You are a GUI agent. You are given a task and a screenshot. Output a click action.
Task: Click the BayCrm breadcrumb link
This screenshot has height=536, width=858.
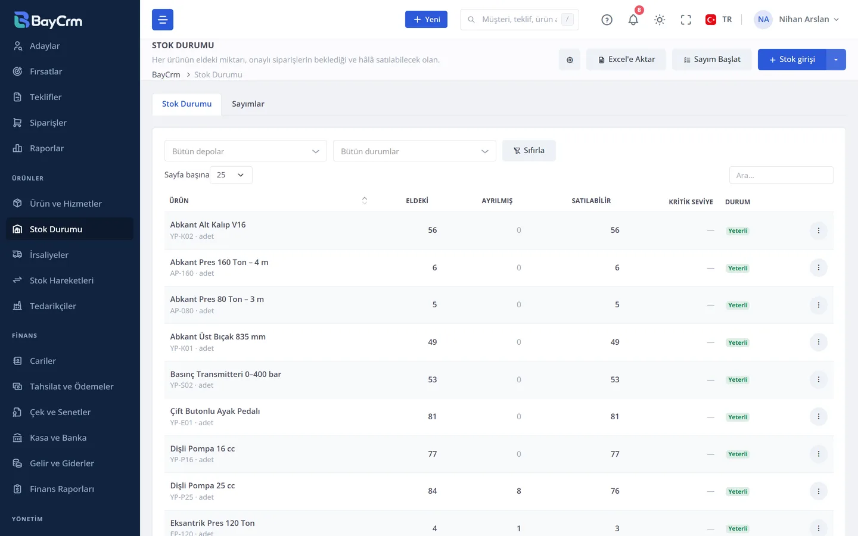[166, 74]
